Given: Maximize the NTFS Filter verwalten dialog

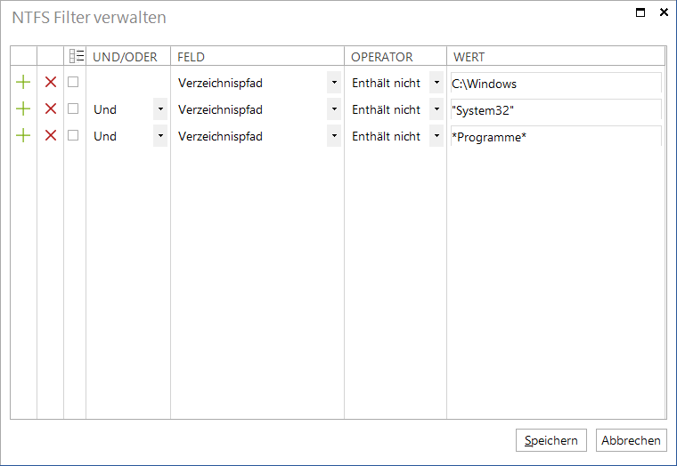Looking at the screenshot, I should (640, 12).
